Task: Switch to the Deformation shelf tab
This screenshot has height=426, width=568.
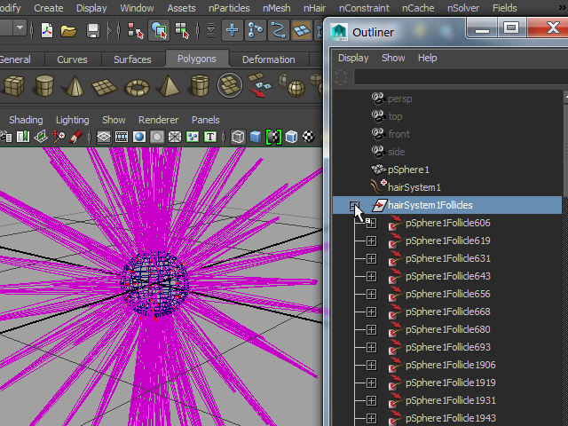Action: point(268,59)
